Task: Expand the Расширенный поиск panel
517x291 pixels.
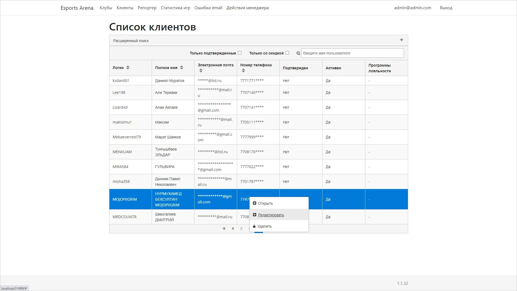Action: [x=131, y=40]
